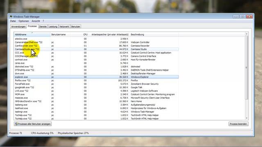Open the Benutzer tab
262x147 pixels.
(75, 27)
